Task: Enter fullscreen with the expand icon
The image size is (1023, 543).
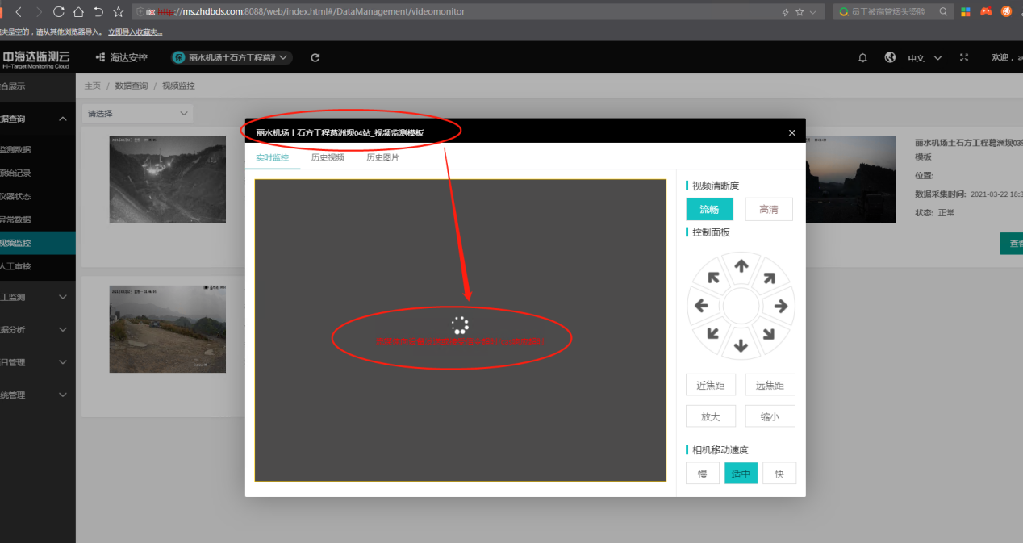Action: pyautogui.click(x=963, y=58)
